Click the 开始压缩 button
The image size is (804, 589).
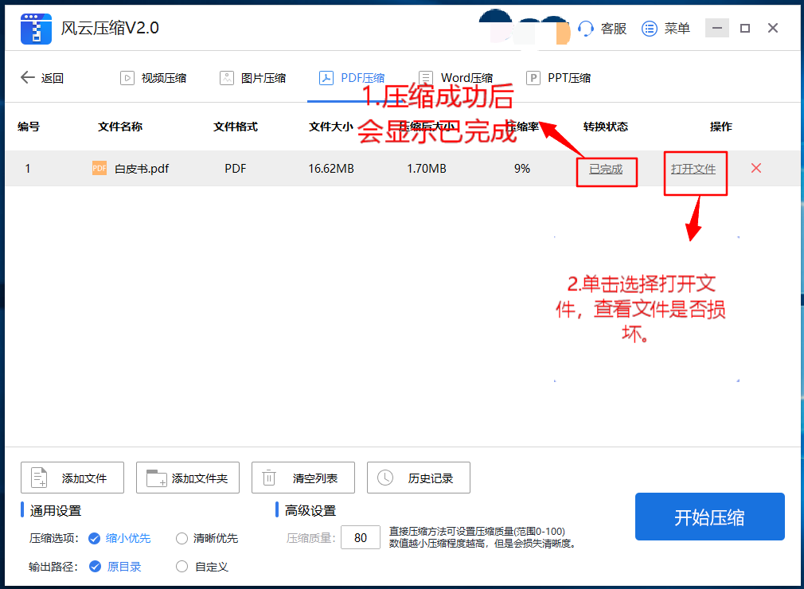tap(709, 517)
